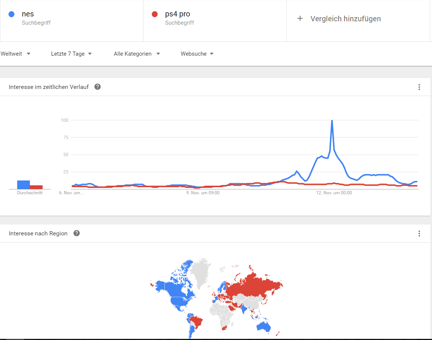
Task: Expand the Alle Kategorien dropdown
Action: (137, 54)
